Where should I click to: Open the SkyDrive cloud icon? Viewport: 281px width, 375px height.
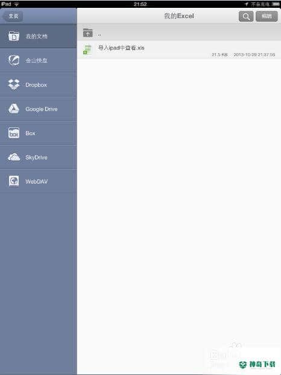point(14,157)
